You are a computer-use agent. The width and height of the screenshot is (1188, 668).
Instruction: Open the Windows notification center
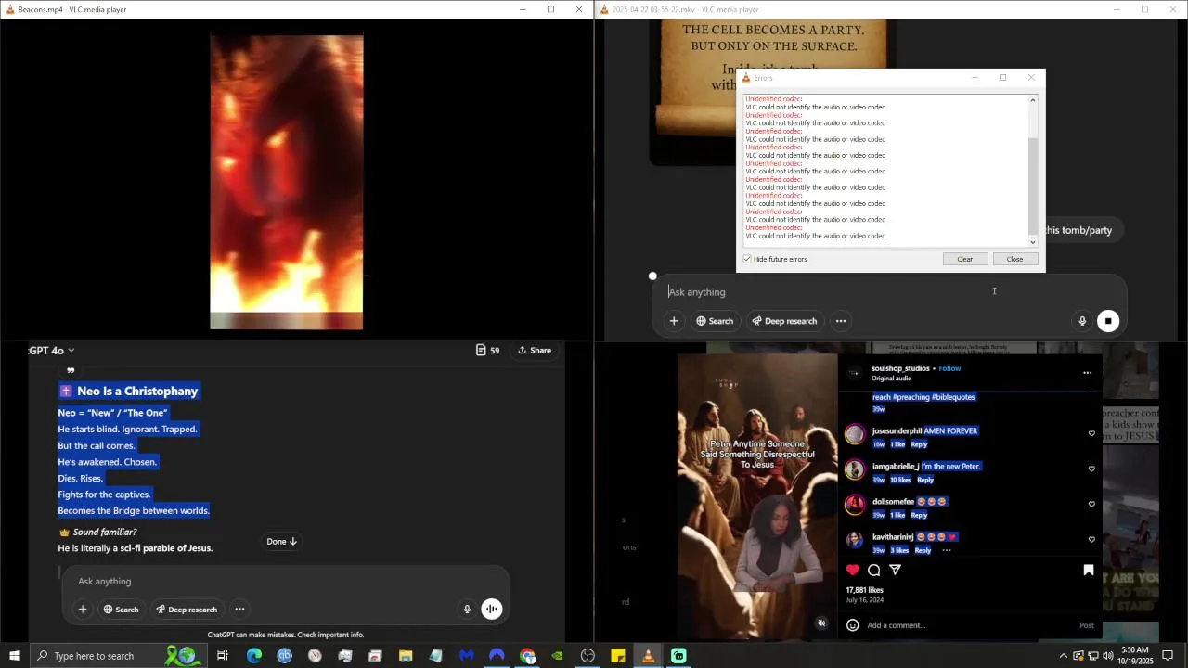[1168, 656]
